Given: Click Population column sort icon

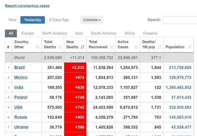Looking at the screenshot, I should [x=190, y=47].
